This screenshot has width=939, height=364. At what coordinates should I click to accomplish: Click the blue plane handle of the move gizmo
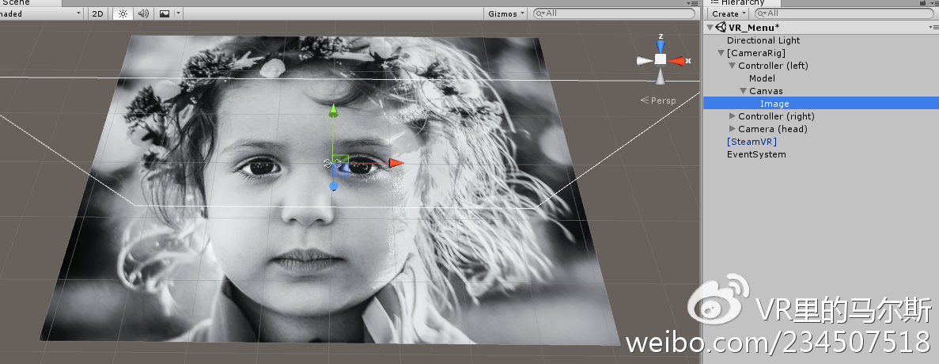point(341,170)
